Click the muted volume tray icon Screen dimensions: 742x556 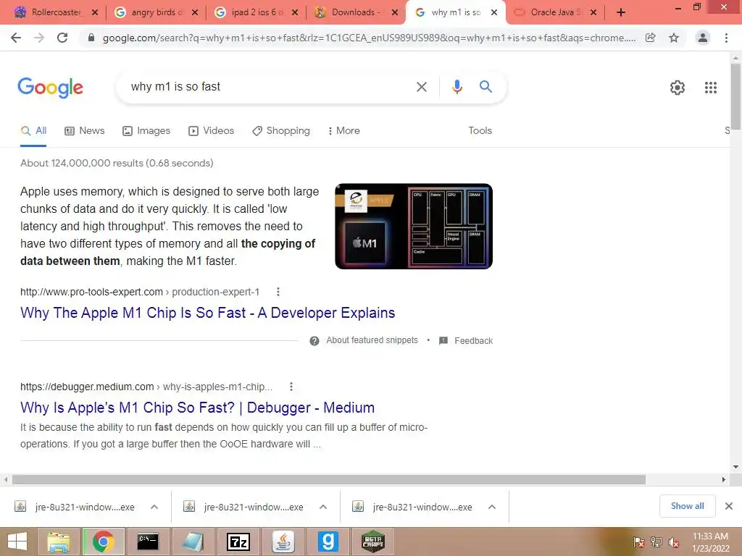[674, 542]
